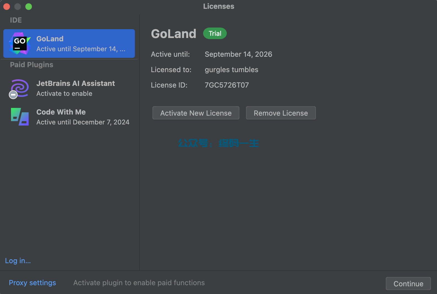Click the Active until date September 14, 2026
The width and height of the screenshot is (437, 294).
click(x=239, y=54)
